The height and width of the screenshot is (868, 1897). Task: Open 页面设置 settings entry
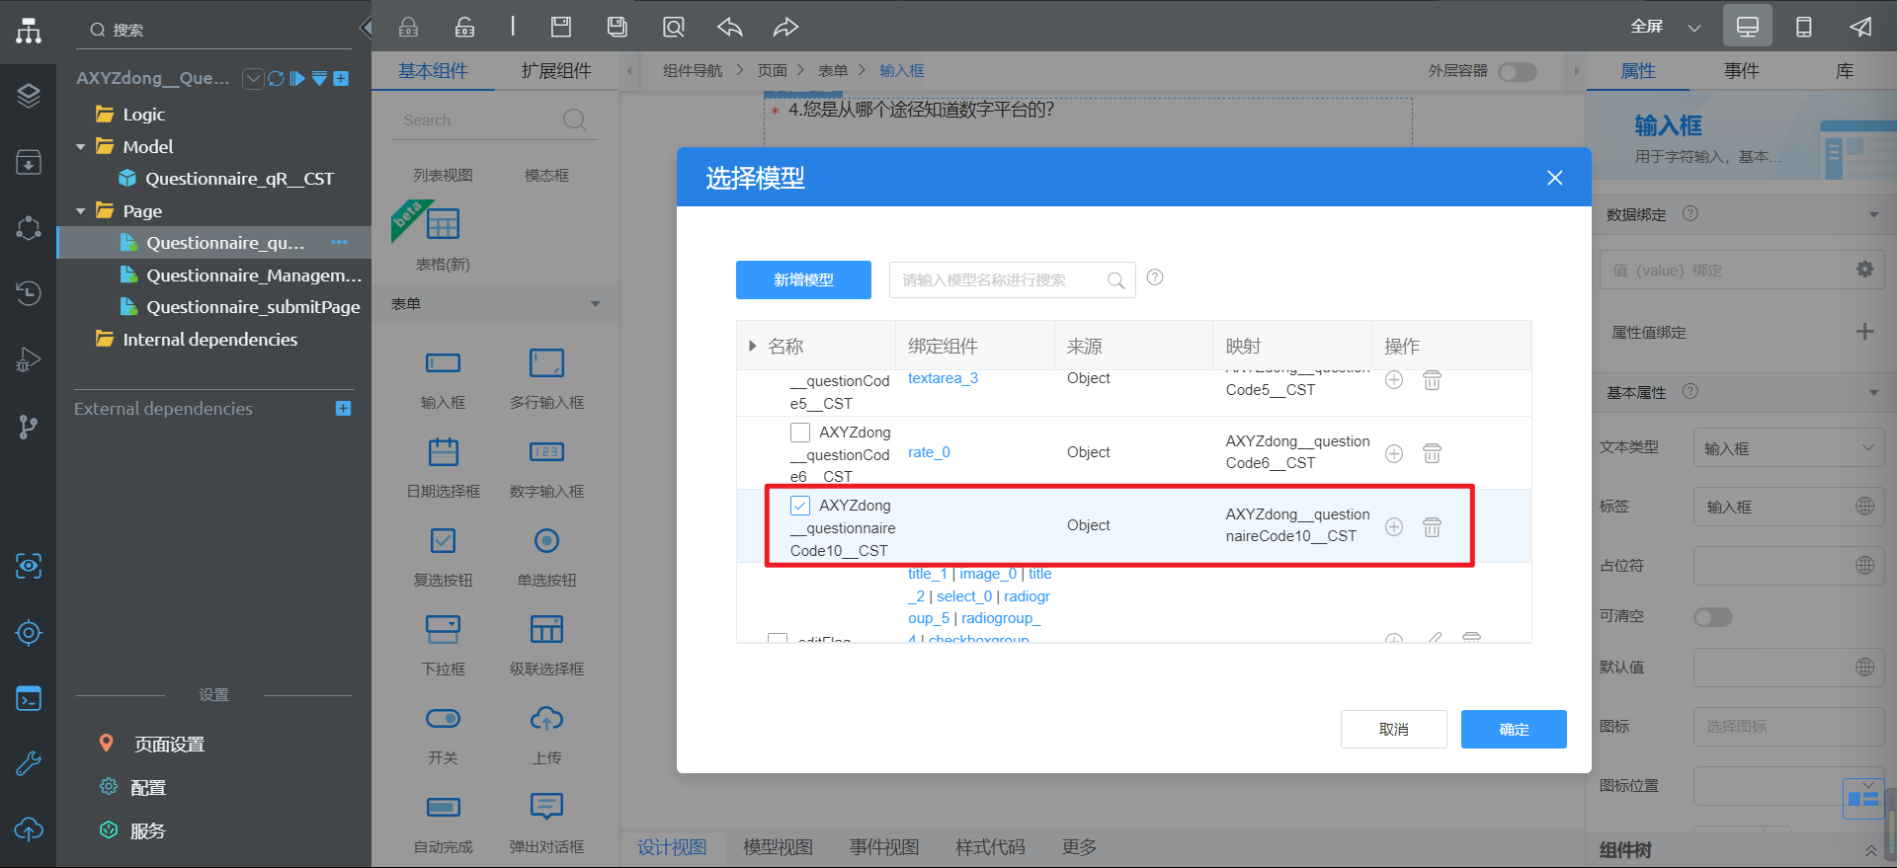tap(169, 745)
